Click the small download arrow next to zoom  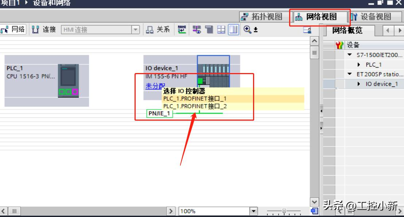point(256,30)
